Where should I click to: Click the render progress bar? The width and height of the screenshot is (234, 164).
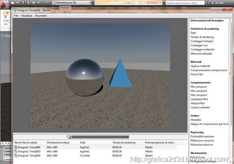pyautogui.click(x=100, y=137)
